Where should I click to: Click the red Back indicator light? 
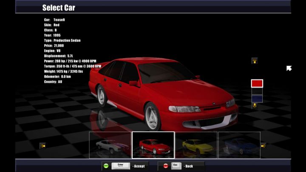pos(164,166)
